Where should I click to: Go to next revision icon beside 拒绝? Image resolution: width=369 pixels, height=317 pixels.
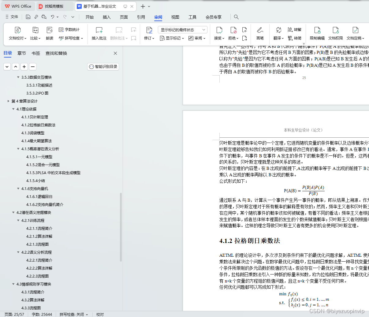click(x=244, y=38)
